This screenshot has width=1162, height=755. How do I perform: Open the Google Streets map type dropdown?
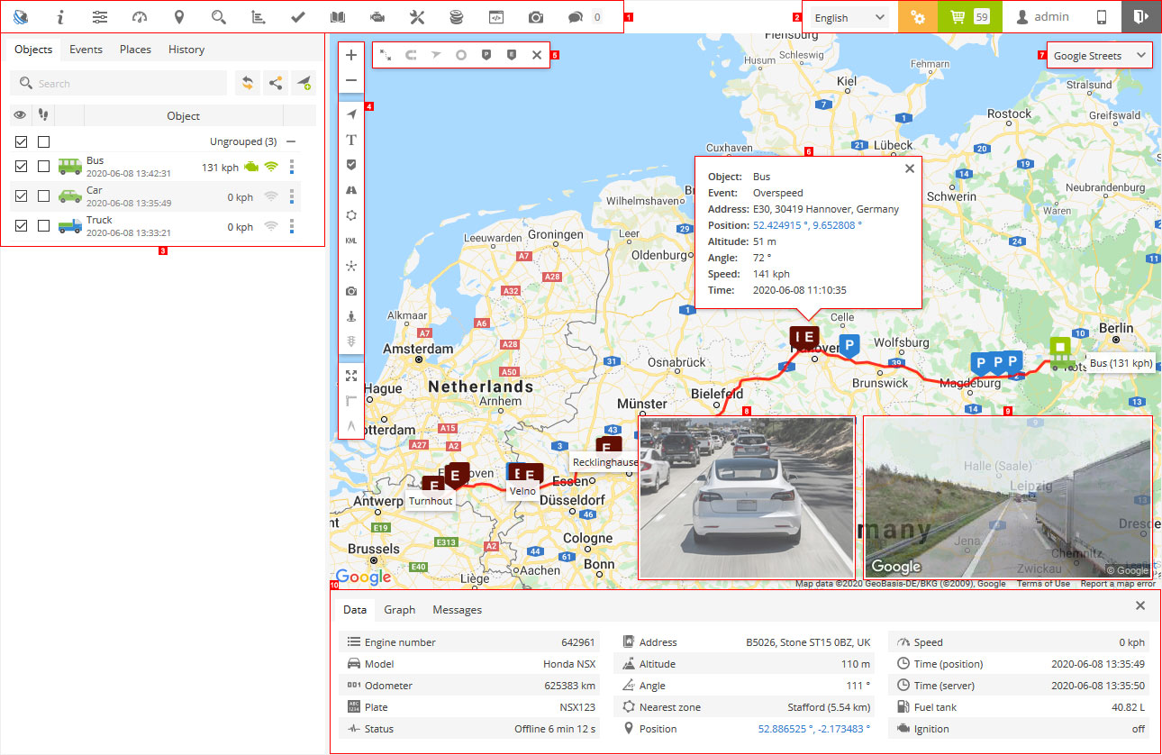pos(1099,56)
